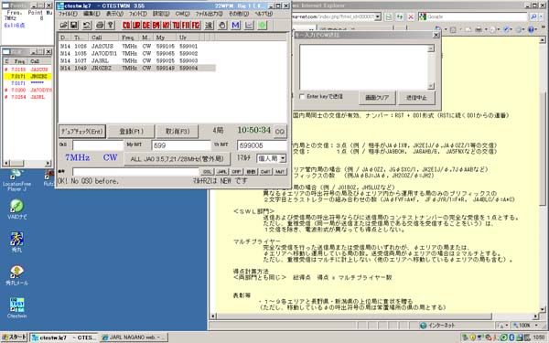Viewport: 549px width, 343px height.
Task: Click the hand stop icon in toolbar
Action: (x=222, y=25)
